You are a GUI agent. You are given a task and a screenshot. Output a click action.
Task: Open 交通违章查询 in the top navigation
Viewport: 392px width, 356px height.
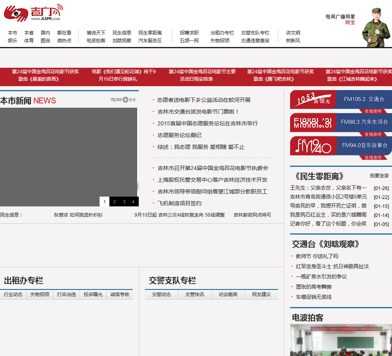(x=255, y=40)
